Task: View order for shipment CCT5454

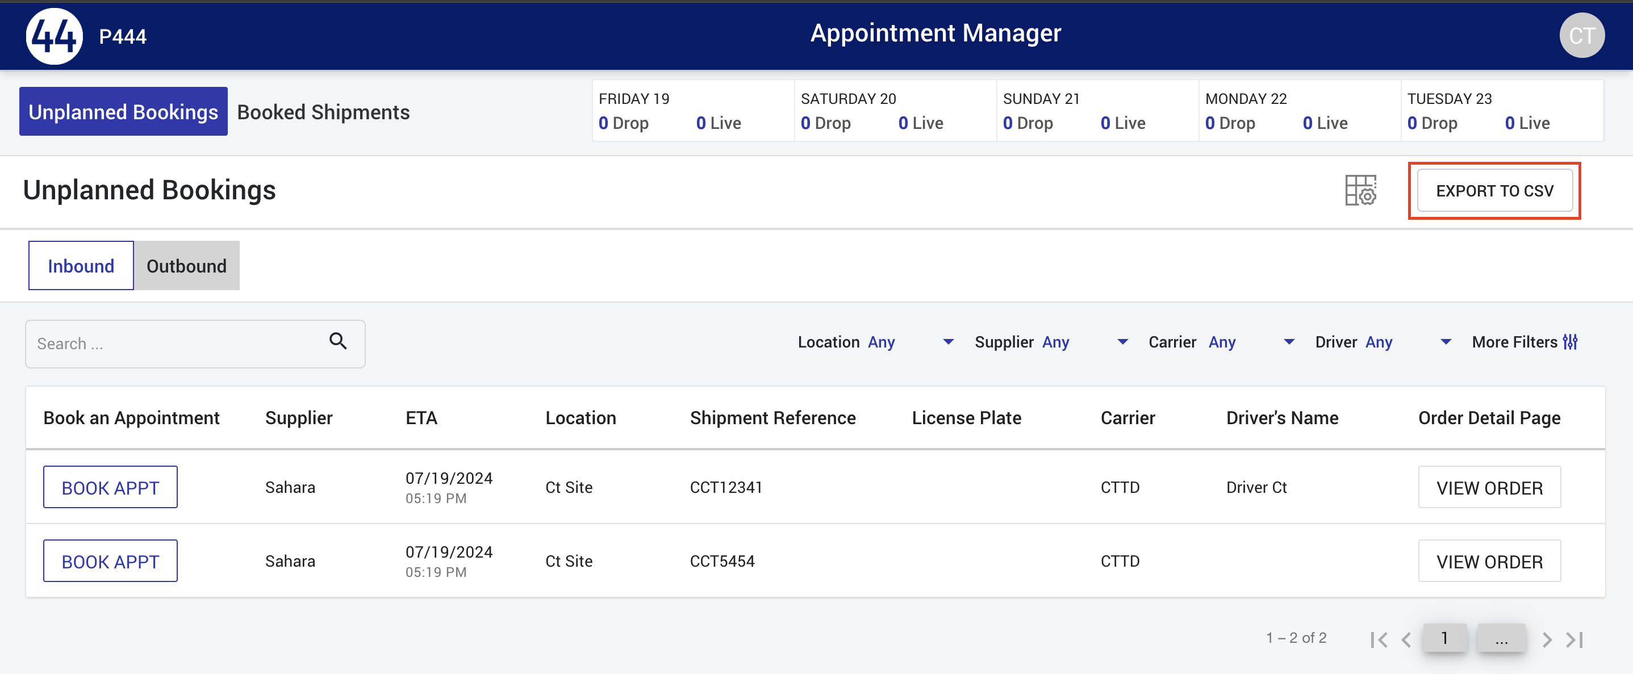Action: (x=1489, y=561)
